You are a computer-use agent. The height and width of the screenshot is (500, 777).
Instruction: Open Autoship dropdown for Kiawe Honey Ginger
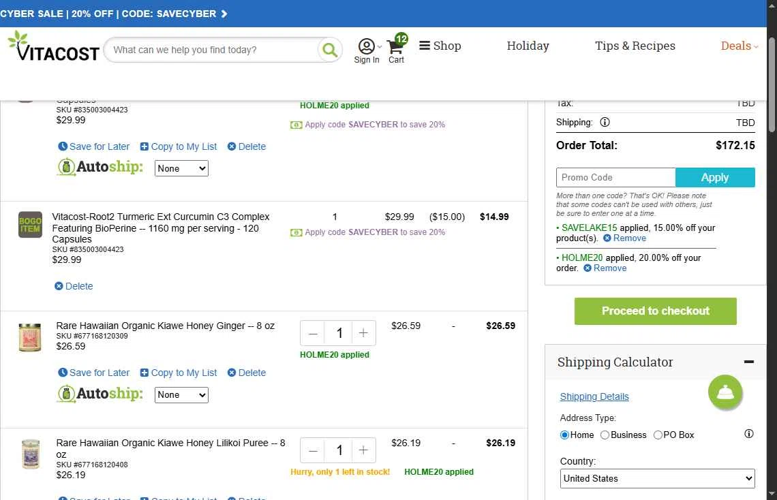click(x=181, y=394)
